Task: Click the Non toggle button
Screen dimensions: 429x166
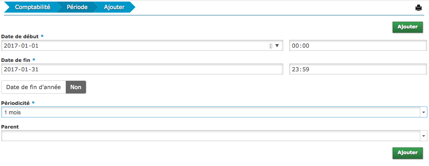Action: point(76,87)
